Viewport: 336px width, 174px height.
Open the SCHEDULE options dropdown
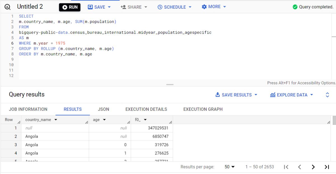coord(174,7)
